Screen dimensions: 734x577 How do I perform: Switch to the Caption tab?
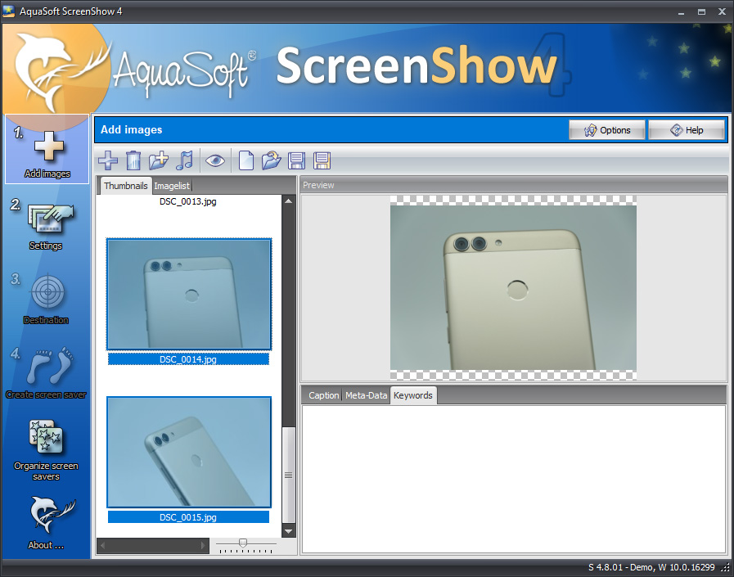[x=323, y=395]
